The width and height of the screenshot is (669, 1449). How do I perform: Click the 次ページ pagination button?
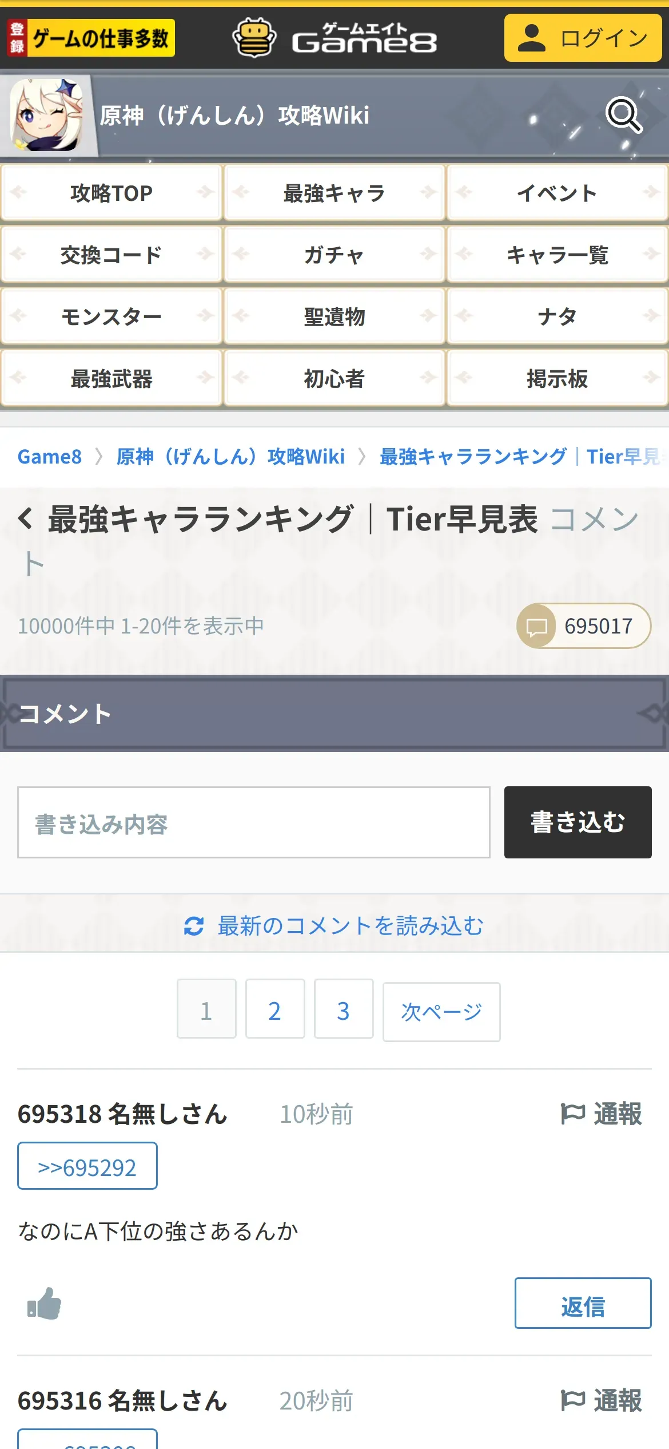pos(441,1012)
